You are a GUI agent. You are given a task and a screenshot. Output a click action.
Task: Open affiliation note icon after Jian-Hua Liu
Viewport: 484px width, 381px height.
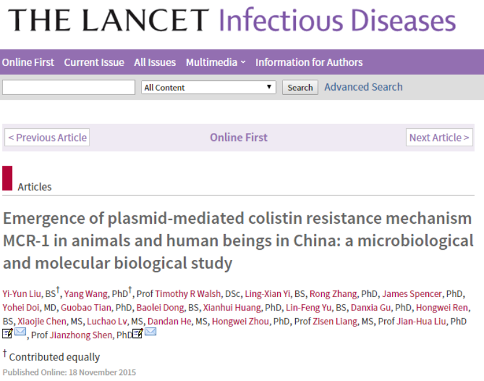[x=7, y=333]
